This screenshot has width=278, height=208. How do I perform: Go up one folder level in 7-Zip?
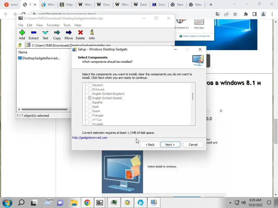pos(20,45)
